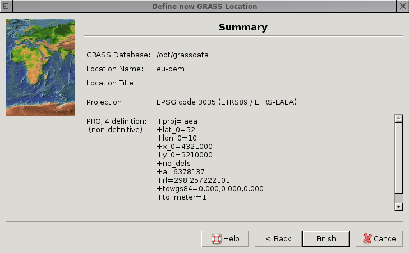
Task: Close the Define new GRASS Location window
Action: click(403, 6)
